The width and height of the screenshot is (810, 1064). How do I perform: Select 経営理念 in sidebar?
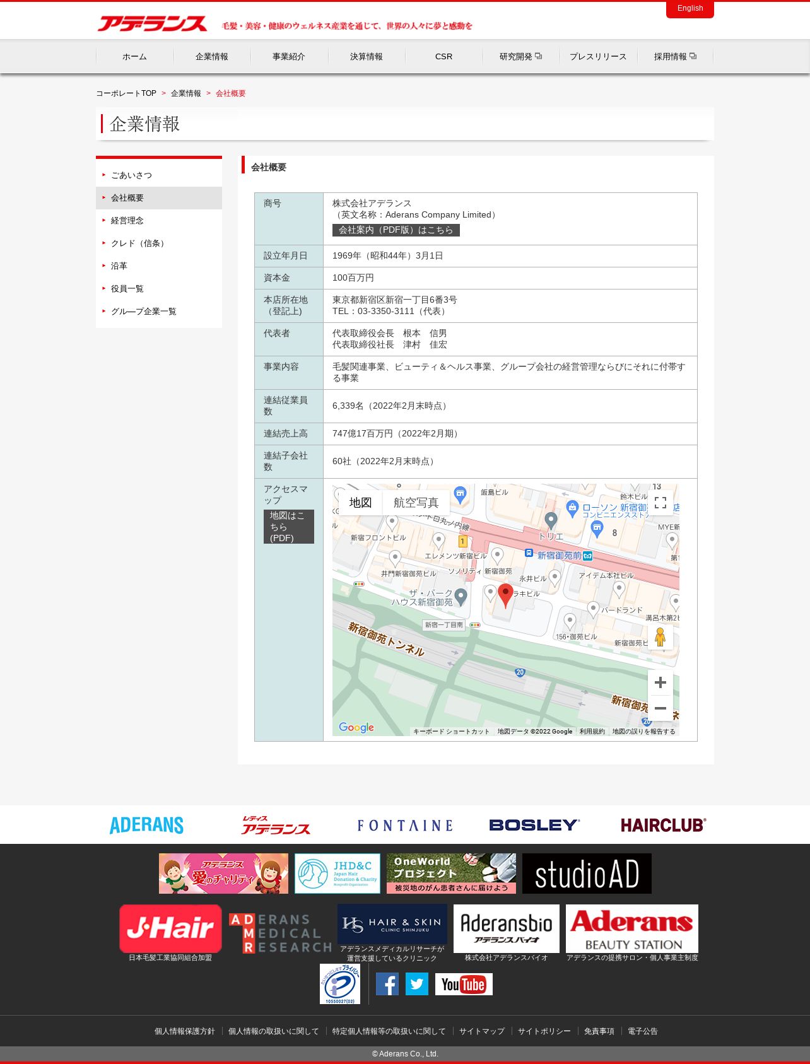159,221
